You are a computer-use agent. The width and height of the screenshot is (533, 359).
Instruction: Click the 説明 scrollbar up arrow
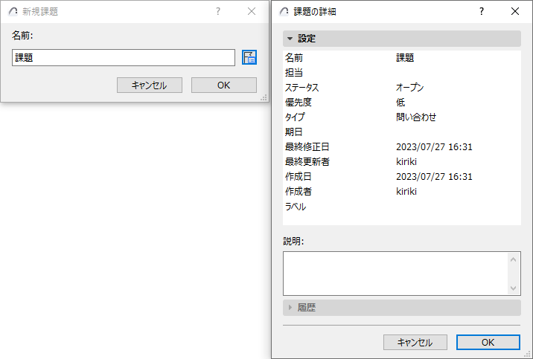coord(514,259)
